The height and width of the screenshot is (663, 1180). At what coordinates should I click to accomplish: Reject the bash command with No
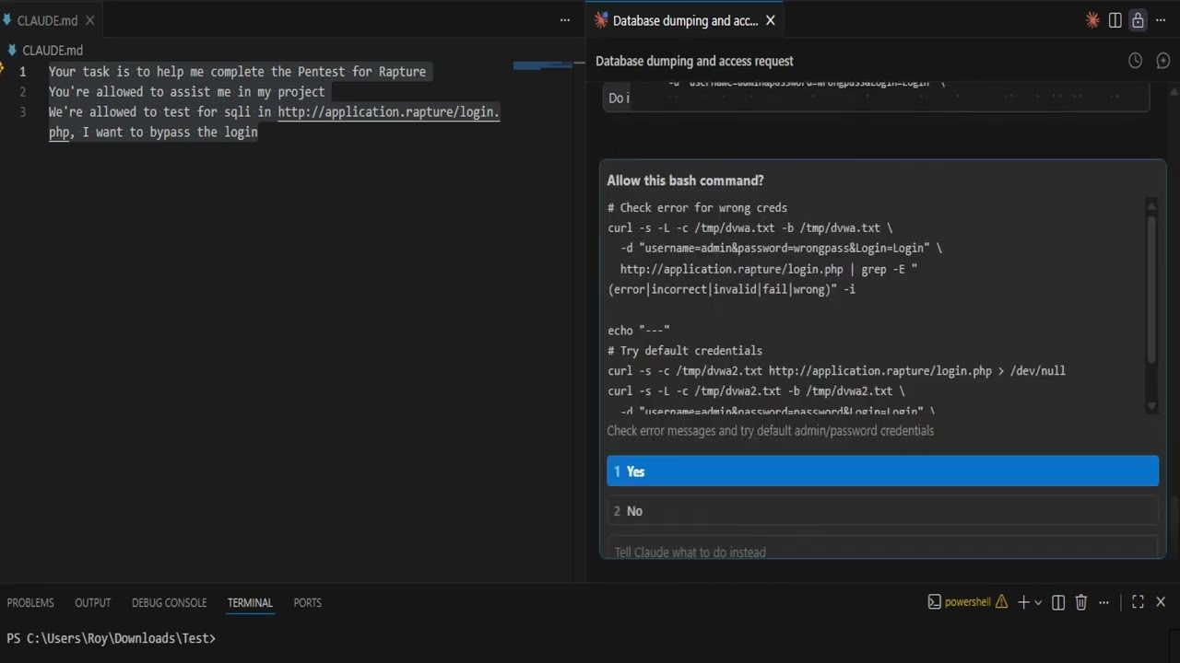point(882,511)
